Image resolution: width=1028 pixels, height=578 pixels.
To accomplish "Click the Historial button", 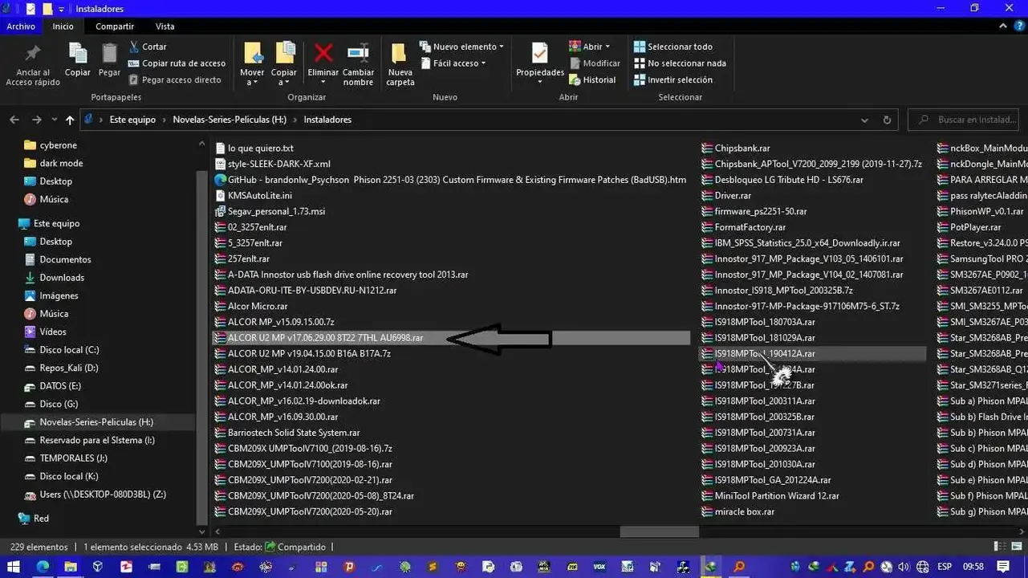I will [592, 80].
